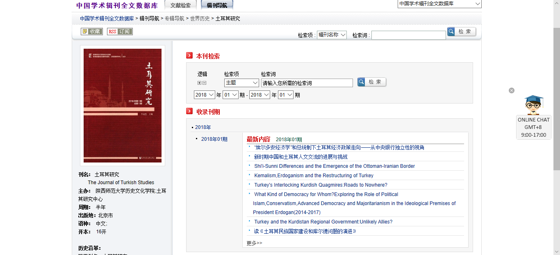Subscribe via the RSS 订阅 icon
Viewport: 560px width, 255px height.
pyautogui.click(x=120, y=32)
